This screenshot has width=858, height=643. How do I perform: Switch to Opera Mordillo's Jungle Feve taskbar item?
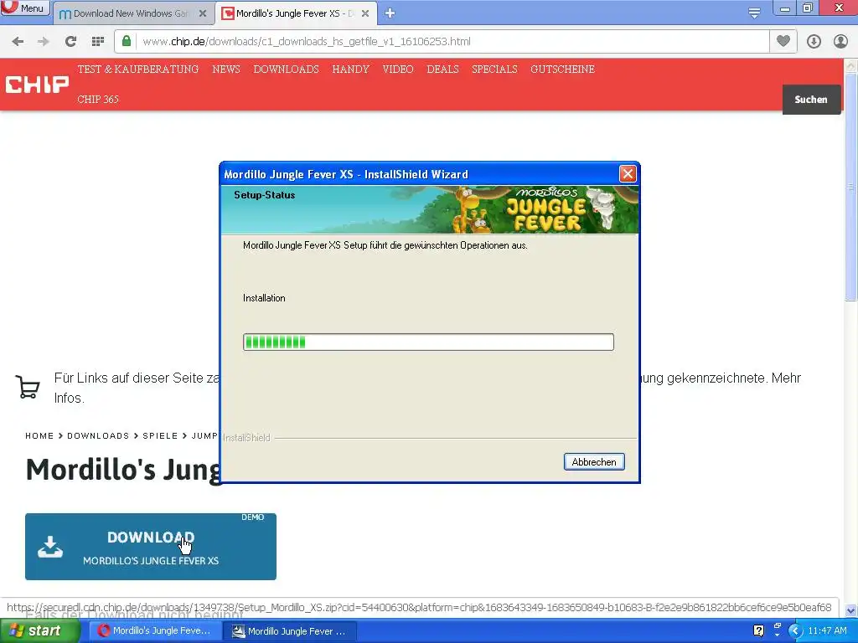click(154, 631)
